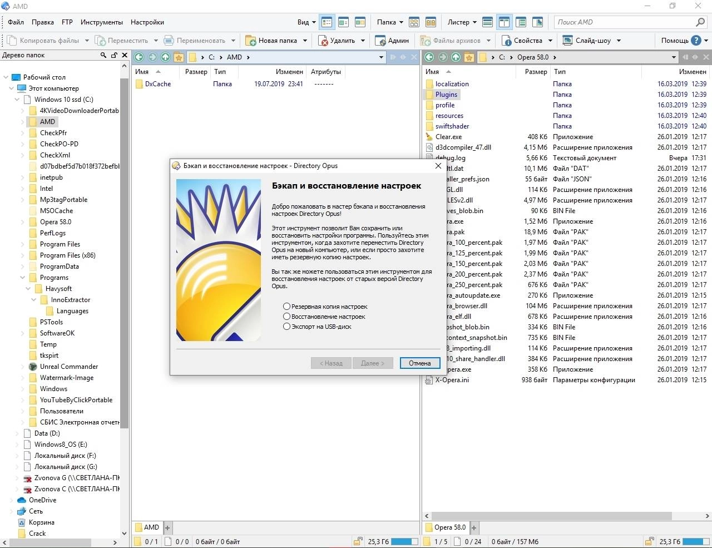The image size is (712, 548).
Task: Click the Свойства toolbar button
Action: (522, 41)
